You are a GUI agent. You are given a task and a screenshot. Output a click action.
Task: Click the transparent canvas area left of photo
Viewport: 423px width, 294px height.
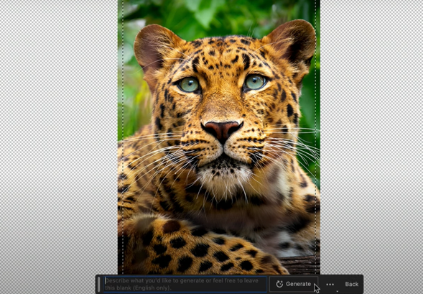point(59,135)
